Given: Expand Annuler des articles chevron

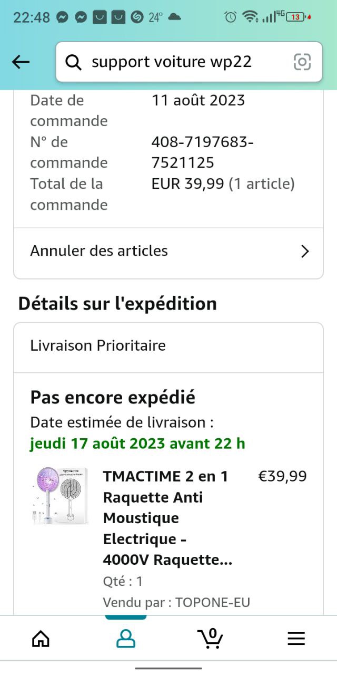Looking at the screenshot, I should 304,252.
